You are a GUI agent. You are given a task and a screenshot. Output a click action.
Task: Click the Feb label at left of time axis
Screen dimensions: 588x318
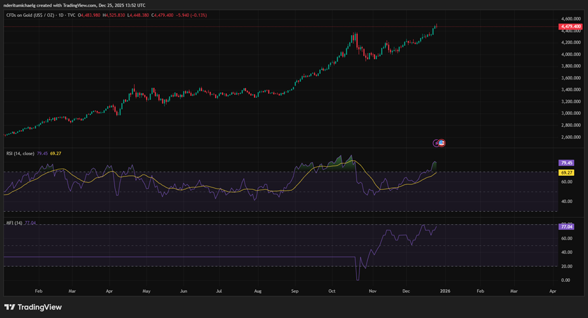click(39, 290)
